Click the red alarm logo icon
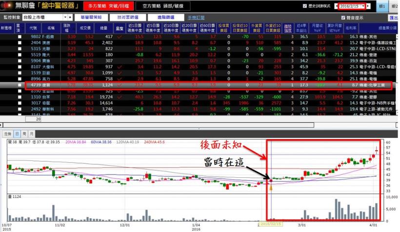Image resolution: width=400 pixels, height=232 pixels. (7, 6)
